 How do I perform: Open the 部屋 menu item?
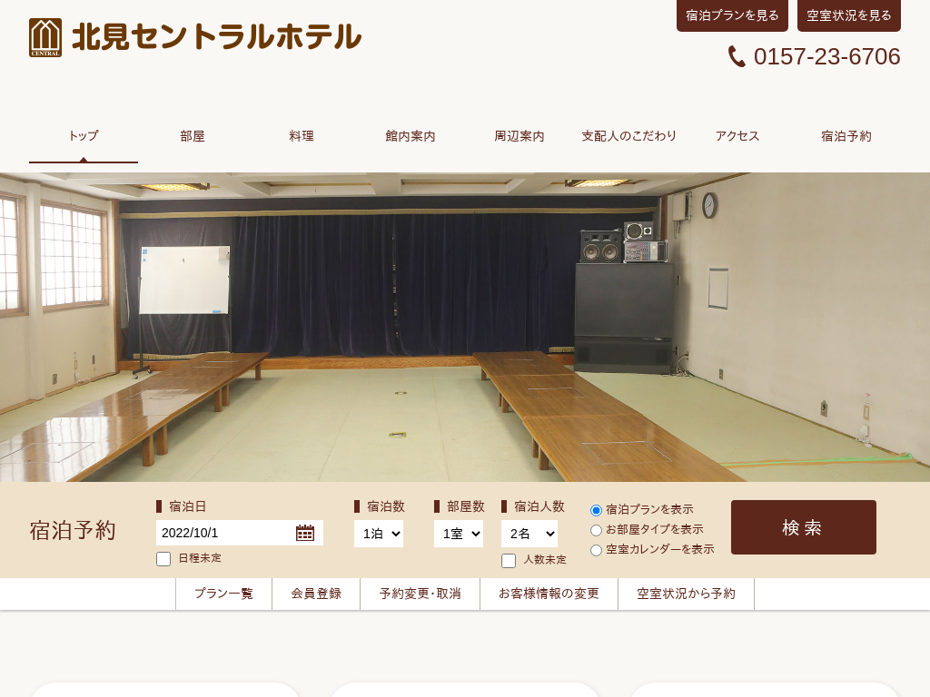click(193, 136)
